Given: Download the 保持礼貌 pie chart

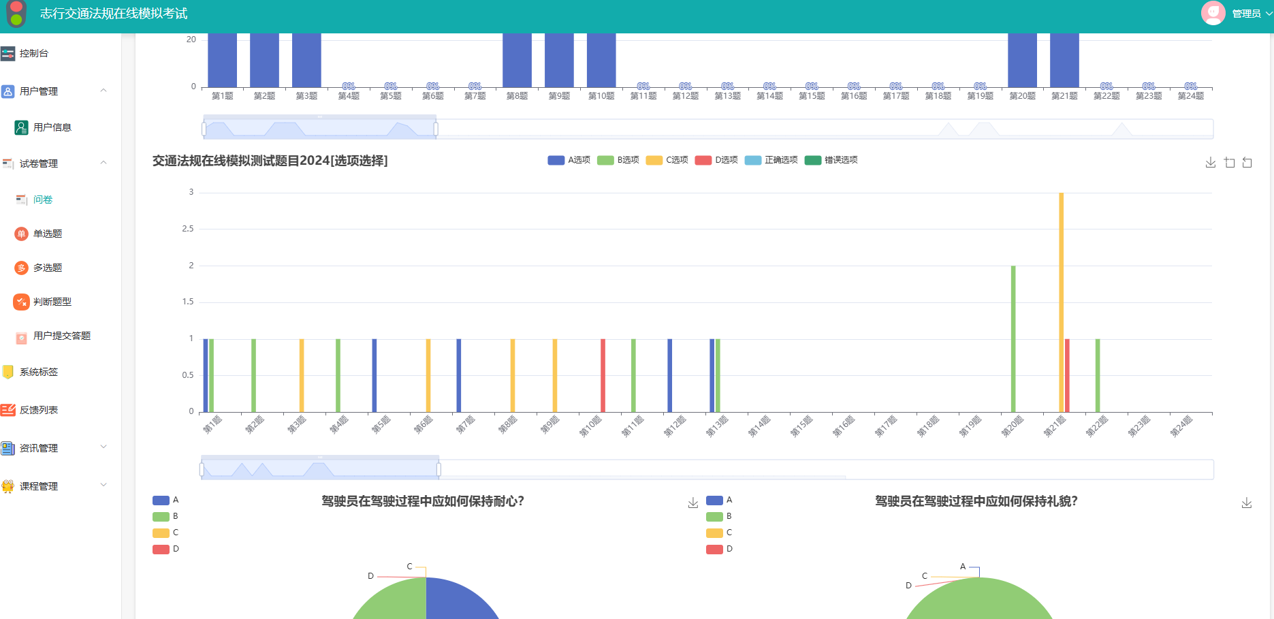Looking at the screenshot, I should (x=1247, y=503).
